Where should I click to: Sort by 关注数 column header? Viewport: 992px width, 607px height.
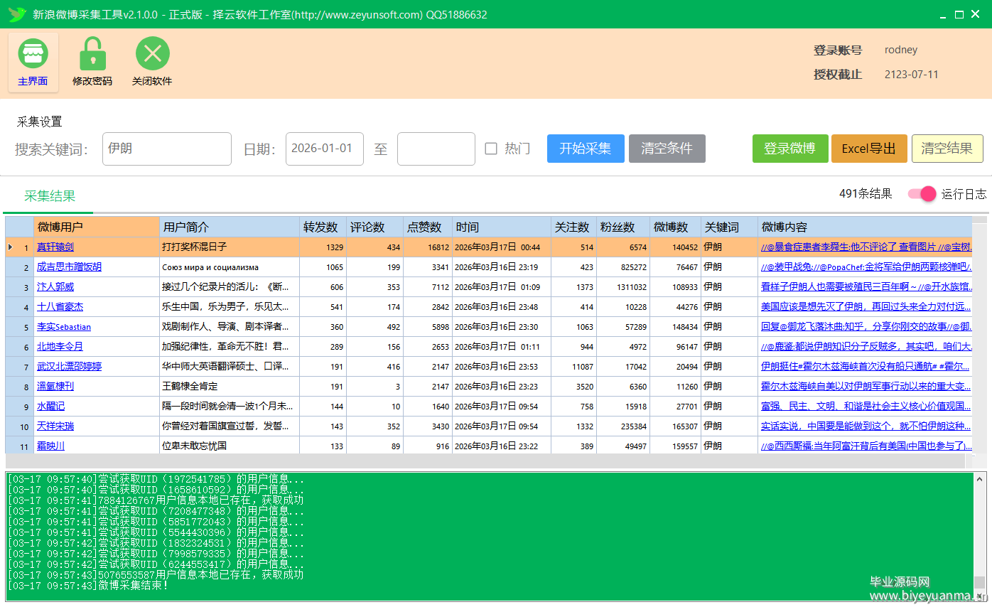coord(573,227)
